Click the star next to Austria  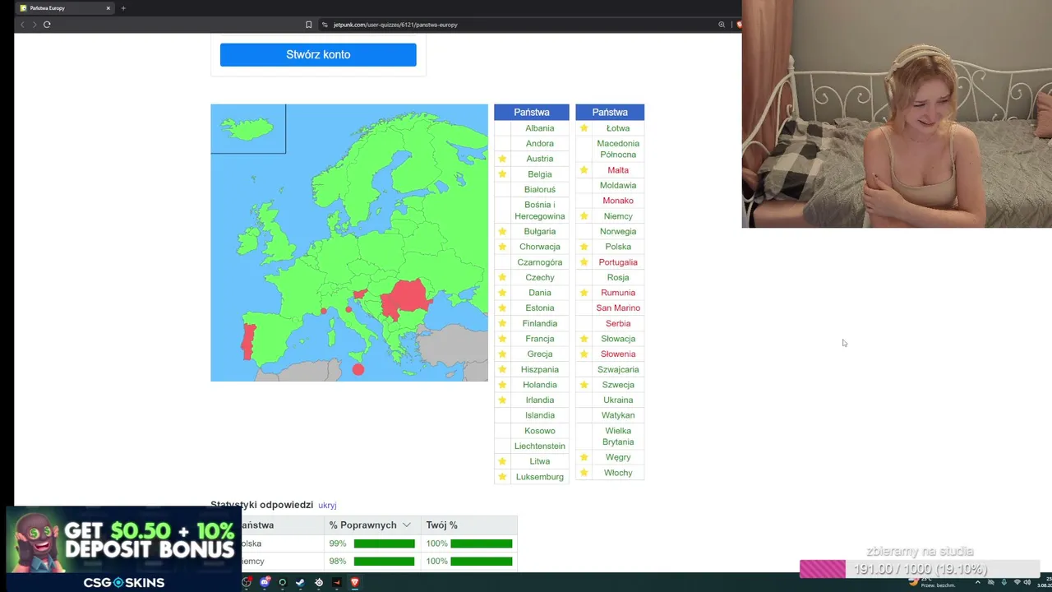[x=502, y=159]
